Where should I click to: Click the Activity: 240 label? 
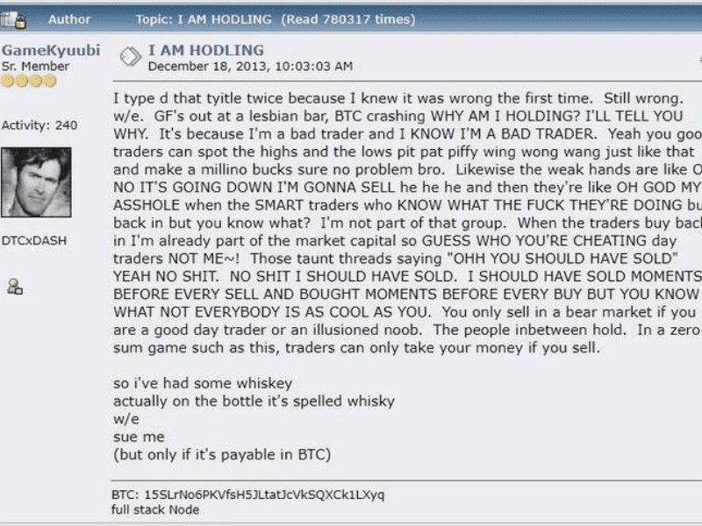tap(39, 125)
